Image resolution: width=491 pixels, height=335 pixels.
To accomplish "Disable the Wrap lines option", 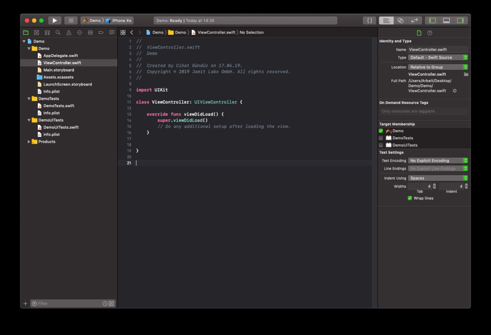I will click(x=410, y=198).
